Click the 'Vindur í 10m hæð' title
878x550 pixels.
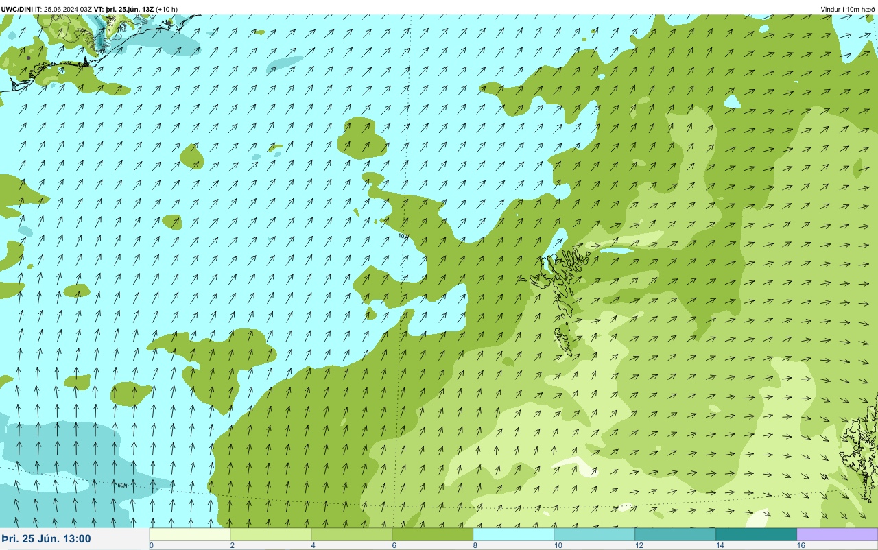[x=848, y=9]
